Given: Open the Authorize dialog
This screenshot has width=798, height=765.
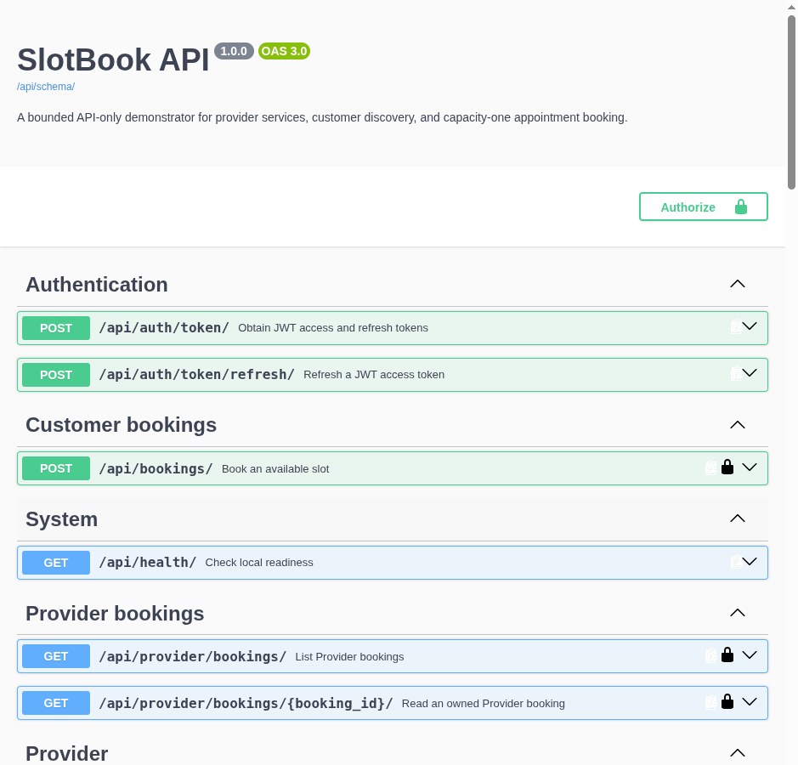Looking at the screenshot, I should [704, 207].
